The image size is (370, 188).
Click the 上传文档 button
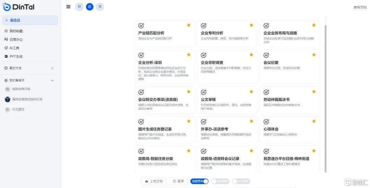pyautogui.click(x=154, y=181)
